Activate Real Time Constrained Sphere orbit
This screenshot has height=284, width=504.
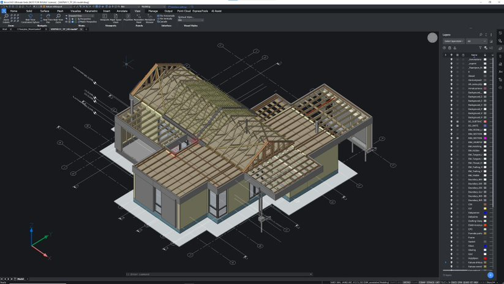30,18
